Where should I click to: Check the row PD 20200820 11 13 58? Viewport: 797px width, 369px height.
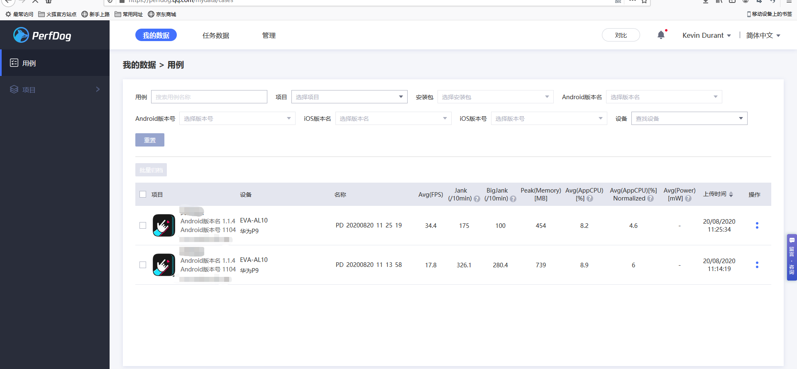point(143,265)
